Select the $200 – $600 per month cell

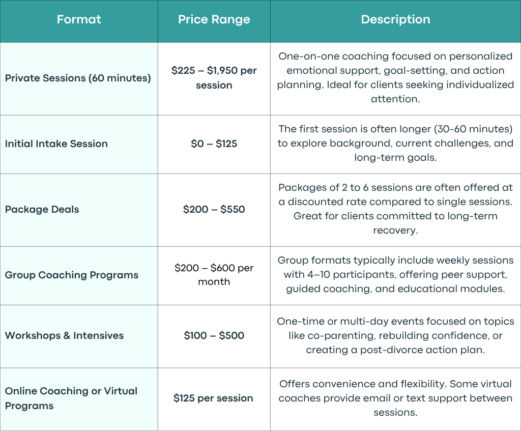pos(214,275)
